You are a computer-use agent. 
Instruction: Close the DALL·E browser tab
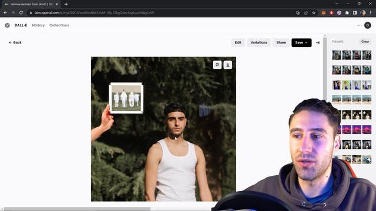click(x=57, y=4)
